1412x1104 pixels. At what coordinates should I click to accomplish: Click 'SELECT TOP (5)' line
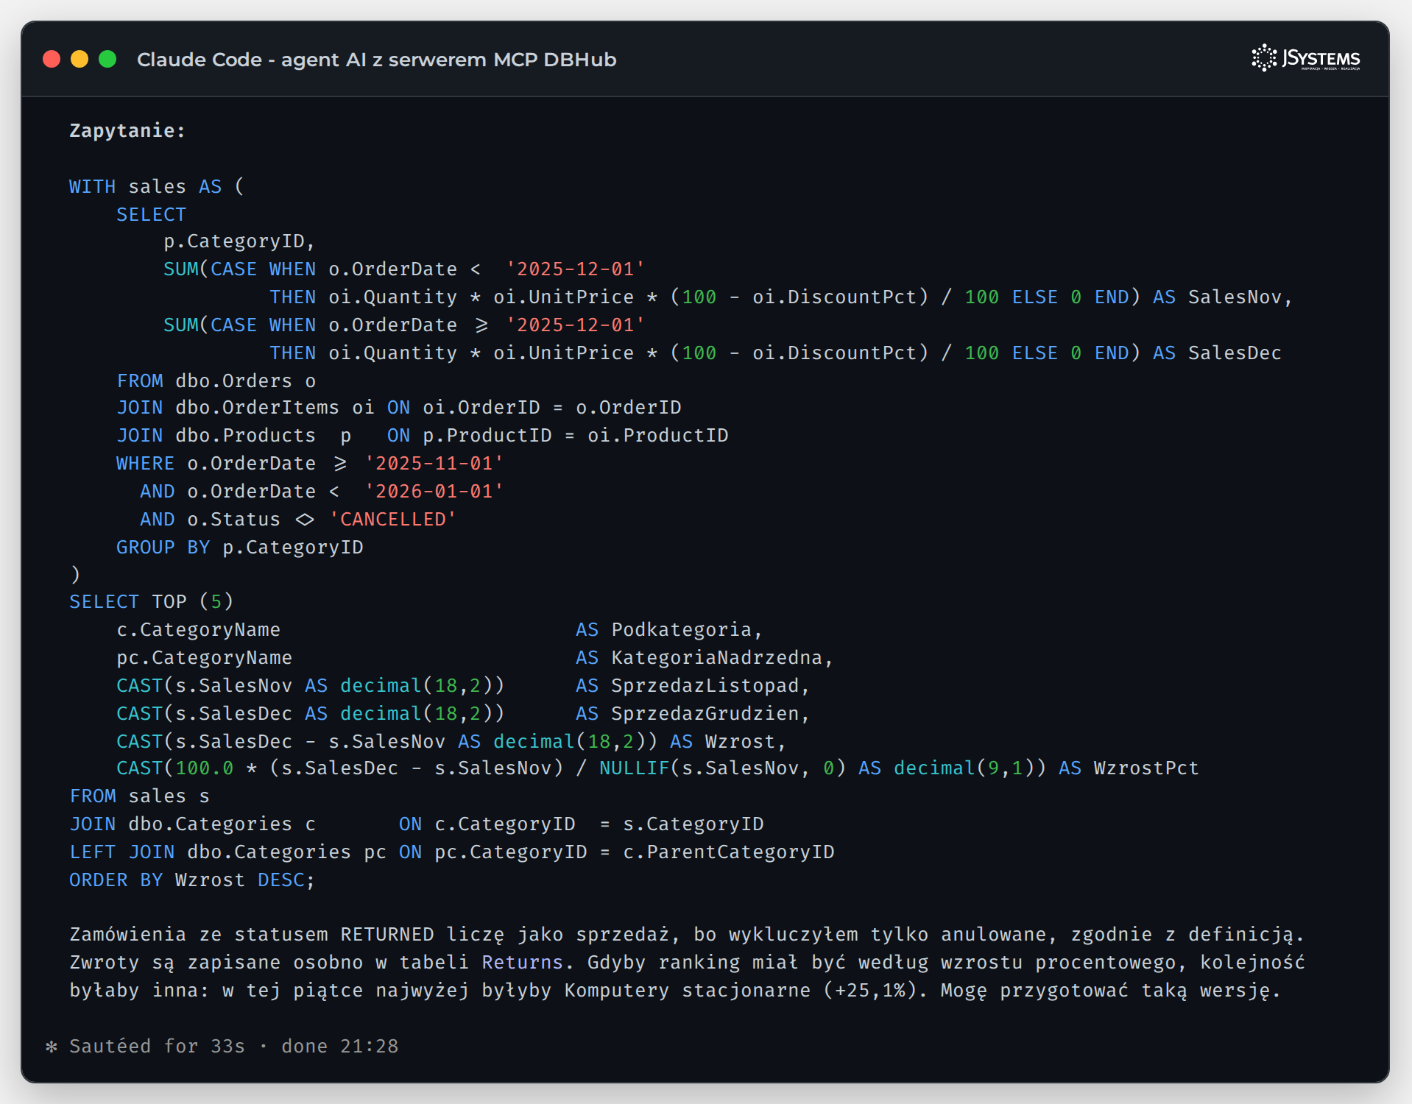[x=152, y=601]
